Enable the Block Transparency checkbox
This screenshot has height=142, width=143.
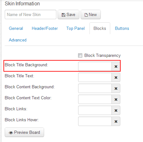coord(80,55)
